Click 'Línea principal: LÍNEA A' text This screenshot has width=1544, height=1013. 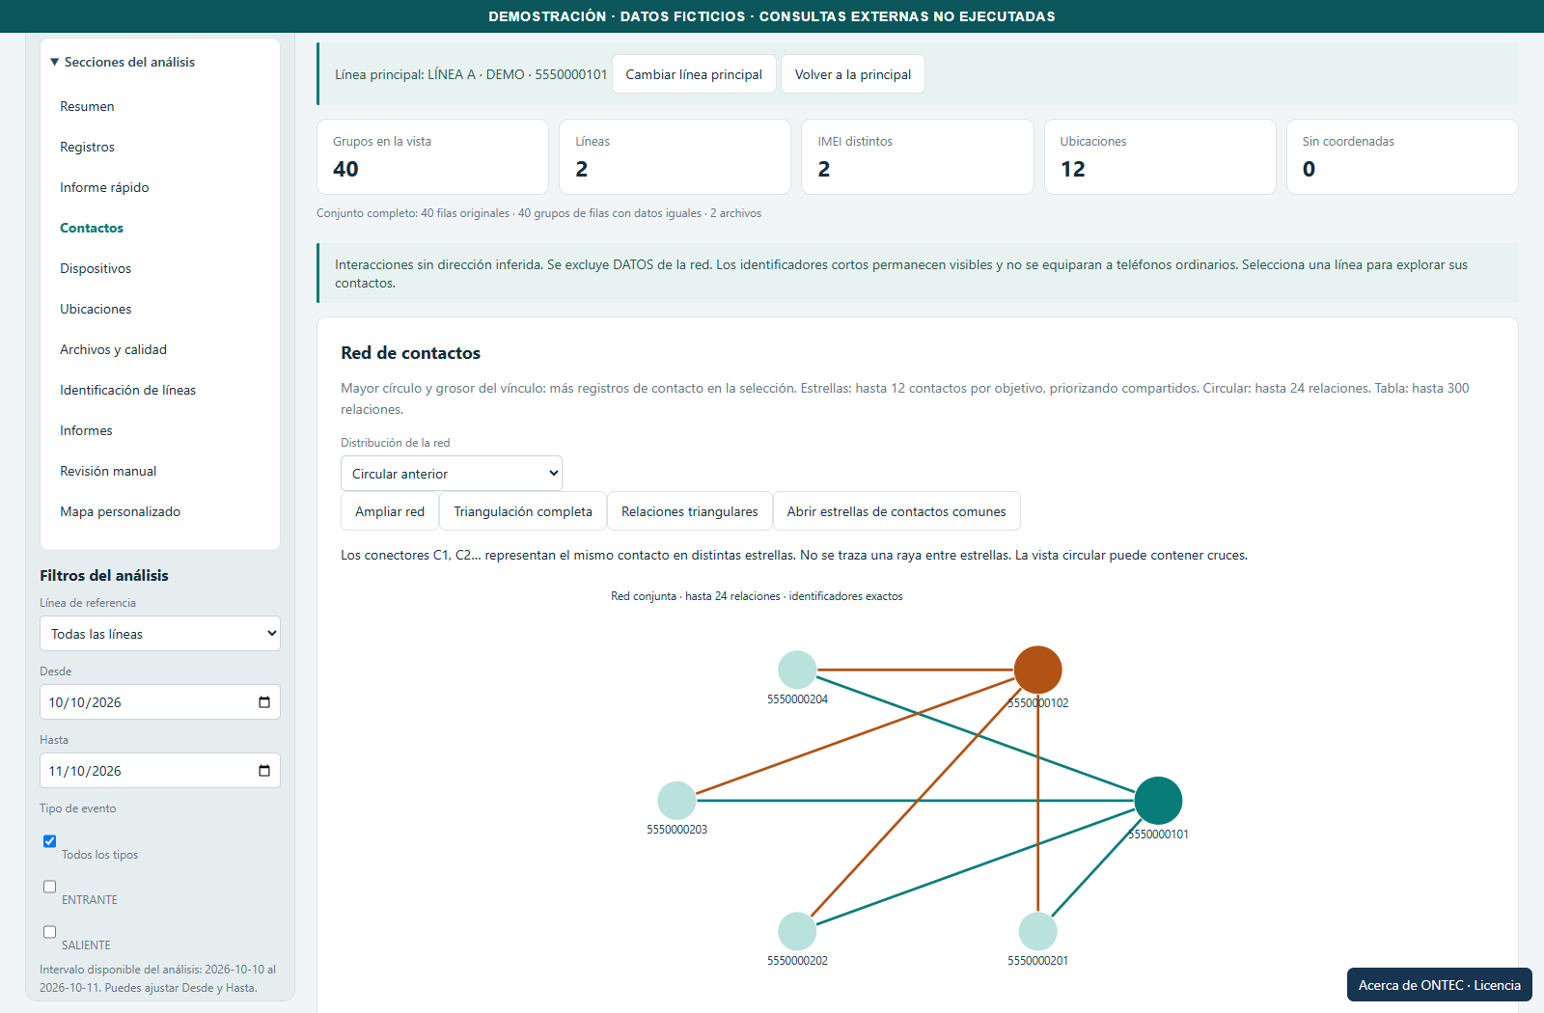pyautogui.click(x=471, y=74)
